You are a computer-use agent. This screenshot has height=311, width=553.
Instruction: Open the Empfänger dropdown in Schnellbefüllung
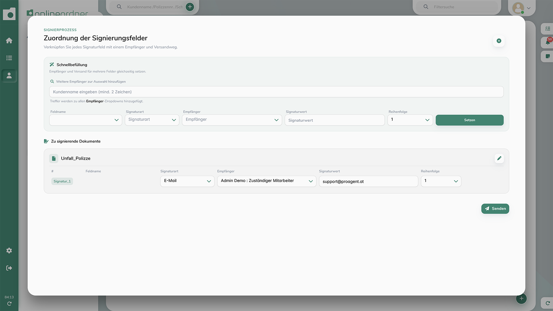coord(232,120)
